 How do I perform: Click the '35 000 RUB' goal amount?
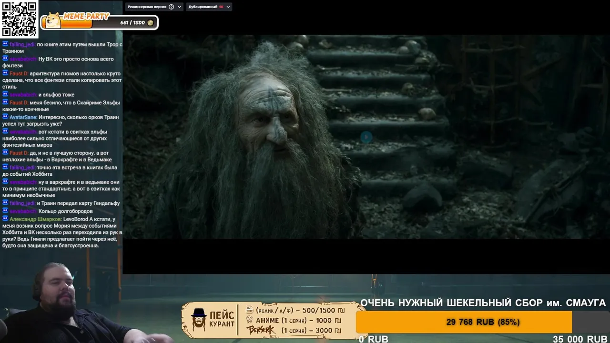pos(580,339)
